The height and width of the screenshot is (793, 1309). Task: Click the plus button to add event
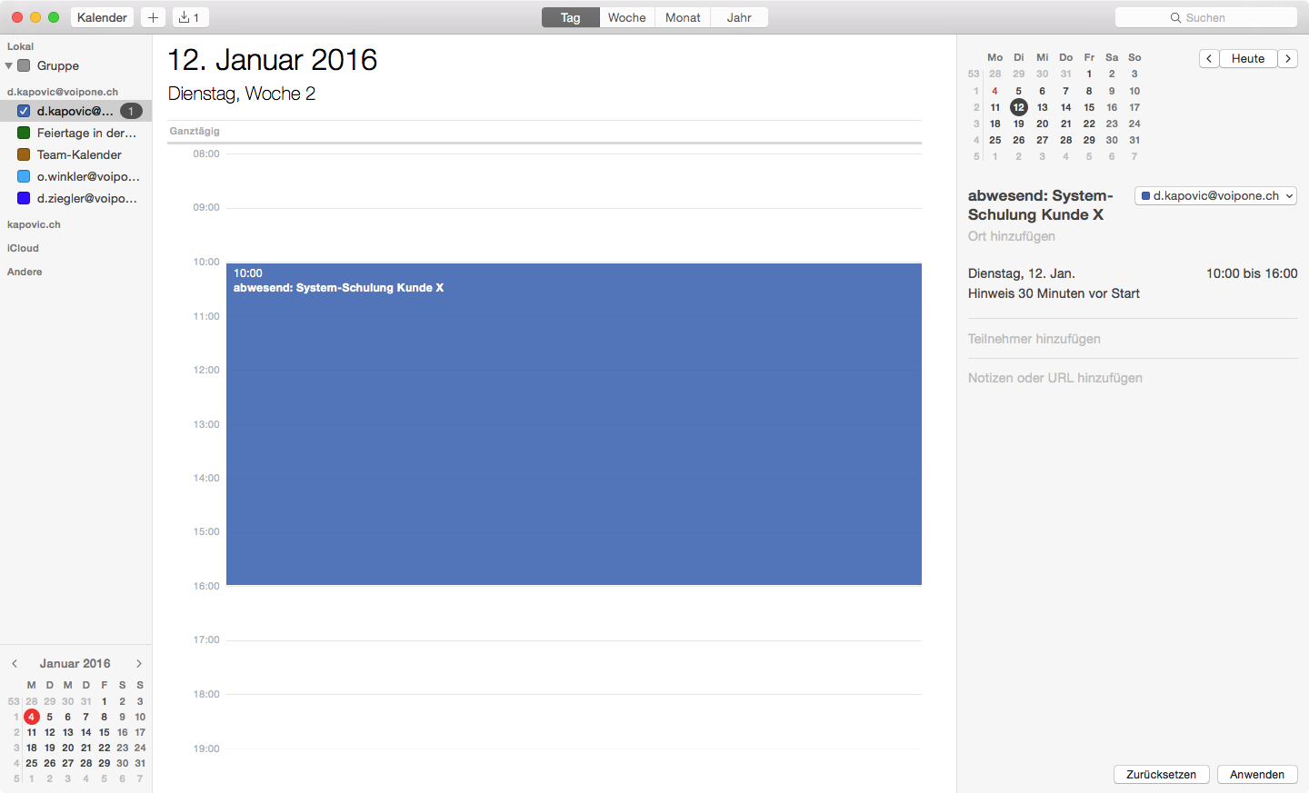pyautogui.click(x=153, y=17)
